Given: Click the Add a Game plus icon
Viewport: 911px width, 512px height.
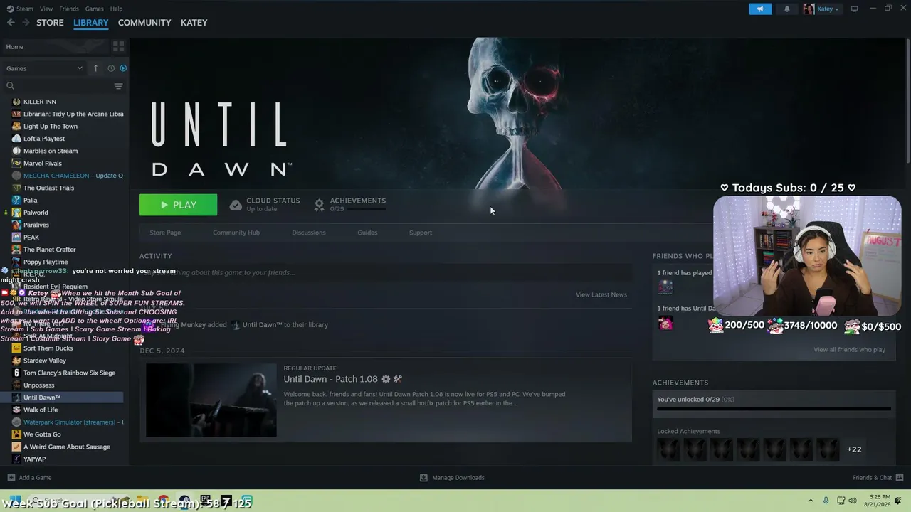Looking at the screenshot, I should (11, 478).
